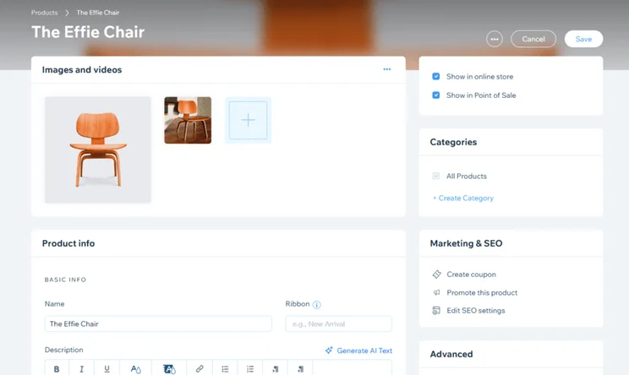629x375 pixels.
Task: Open Edit SEO settings
Action: [x=476, y=311]
